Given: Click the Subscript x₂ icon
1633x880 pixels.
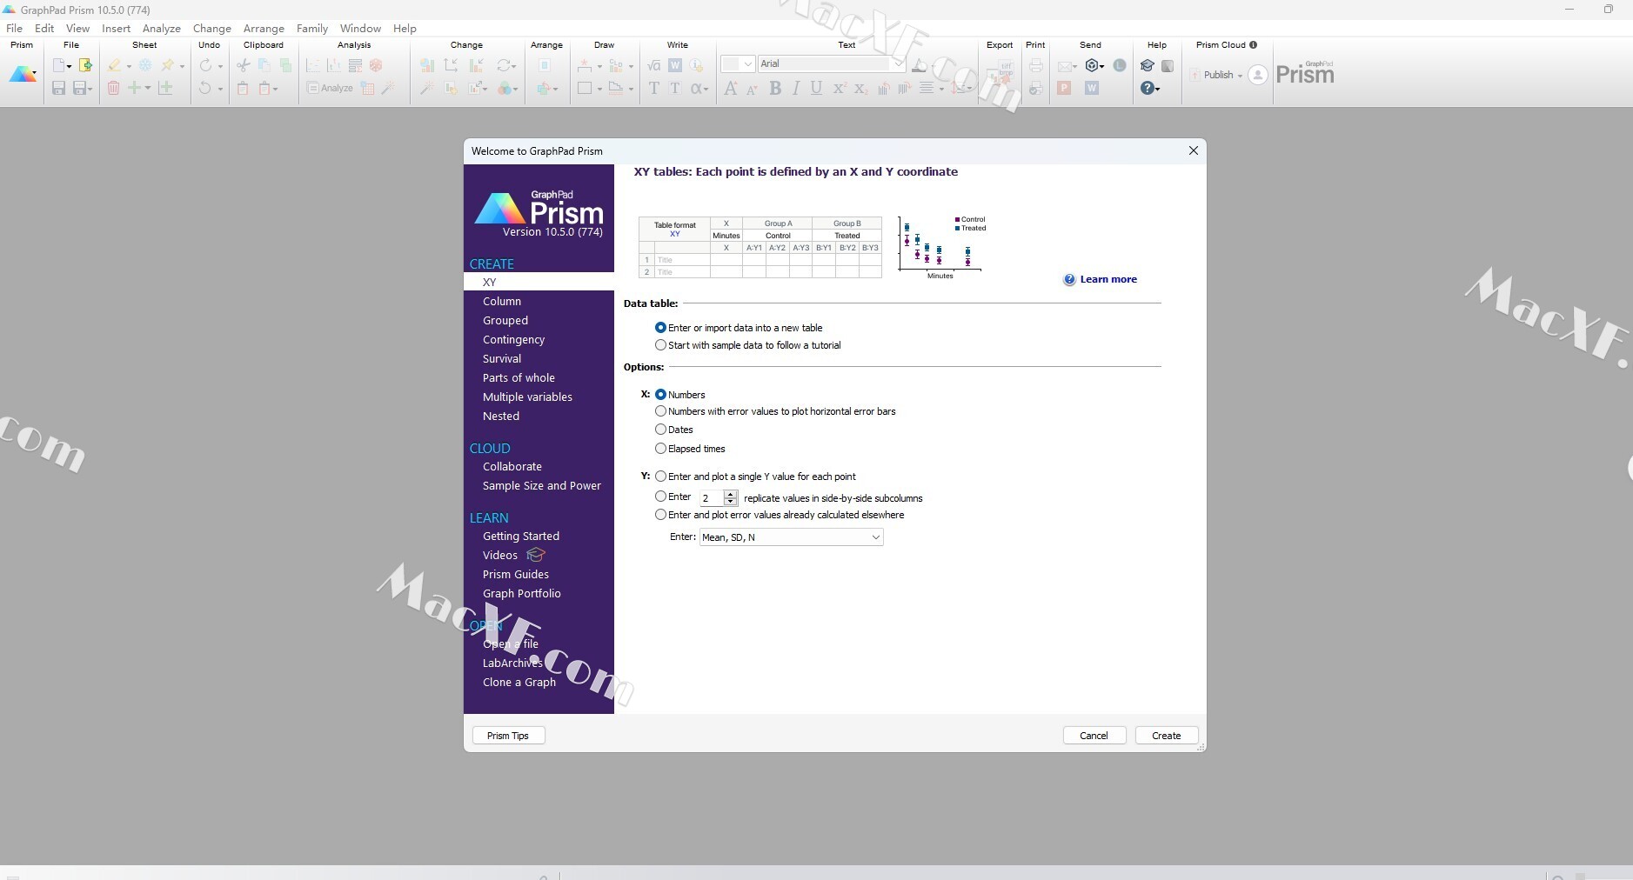Looking at the screenshot, I should pyautogui.click(x=860, y=88).
